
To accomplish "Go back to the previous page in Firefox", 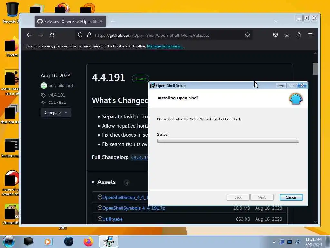I will tap(29, 35).
